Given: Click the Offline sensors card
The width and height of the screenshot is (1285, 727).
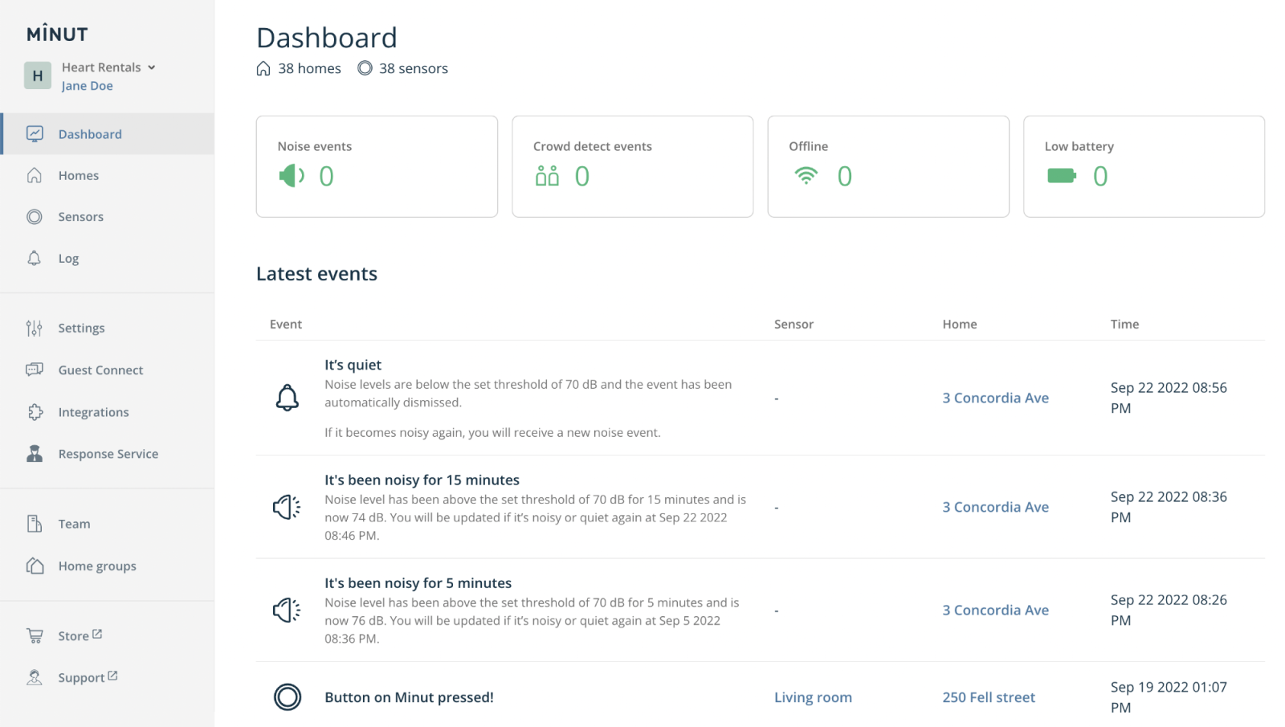Looking at the screenshot, I should (x=887, y=166).
